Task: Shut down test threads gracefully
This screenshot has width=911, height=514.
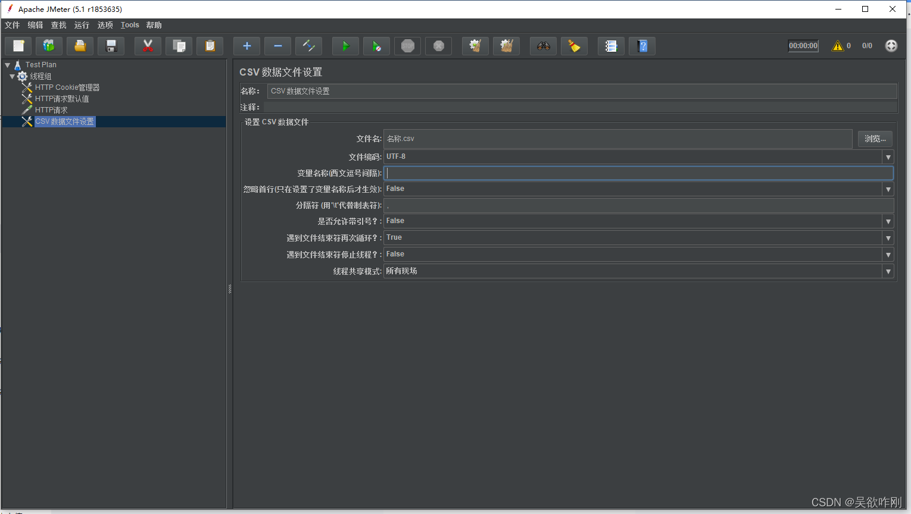Action: [438, 46]
